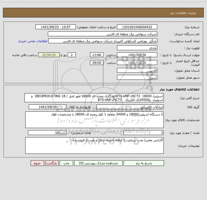Click the label تعداد / مقدار مورد نیاز:

(x=184, y=133)
